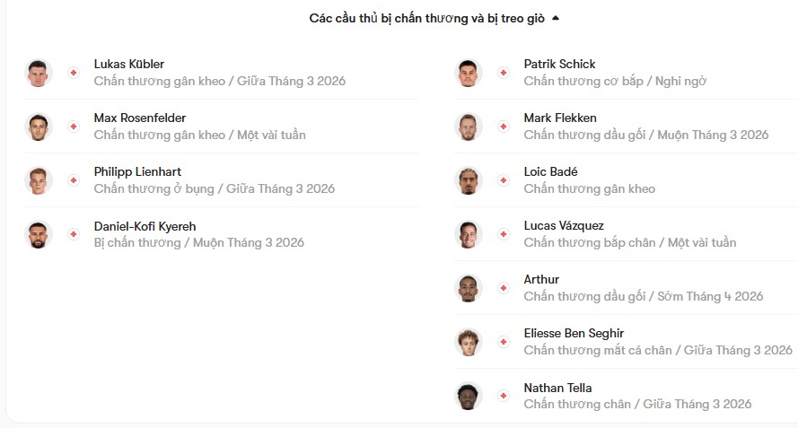The image size is (798, 428).
Task: Click the injury icon beside Daniel-Kofi Kyereh
Action: pyautogui.click(x=74, y=234)
